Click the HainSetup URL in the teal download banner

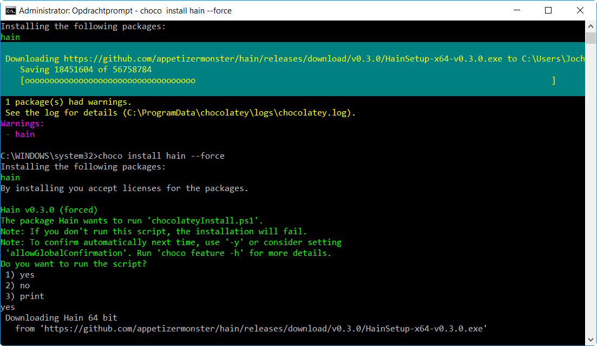click(283, 59)
